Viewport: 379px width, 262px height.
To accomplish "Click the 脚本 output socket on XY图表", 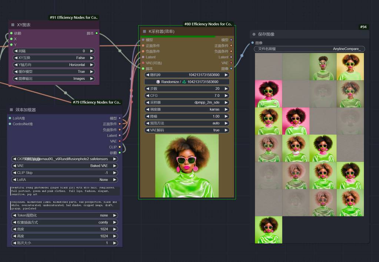I will click(x=97, y=33).
